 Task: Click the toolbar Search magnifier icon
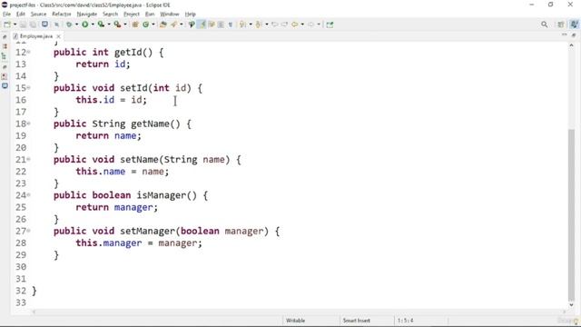point(545,25)
